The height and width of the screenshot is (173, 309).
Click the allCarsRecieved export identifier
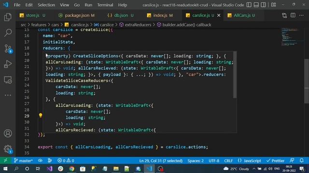(134, 147)
